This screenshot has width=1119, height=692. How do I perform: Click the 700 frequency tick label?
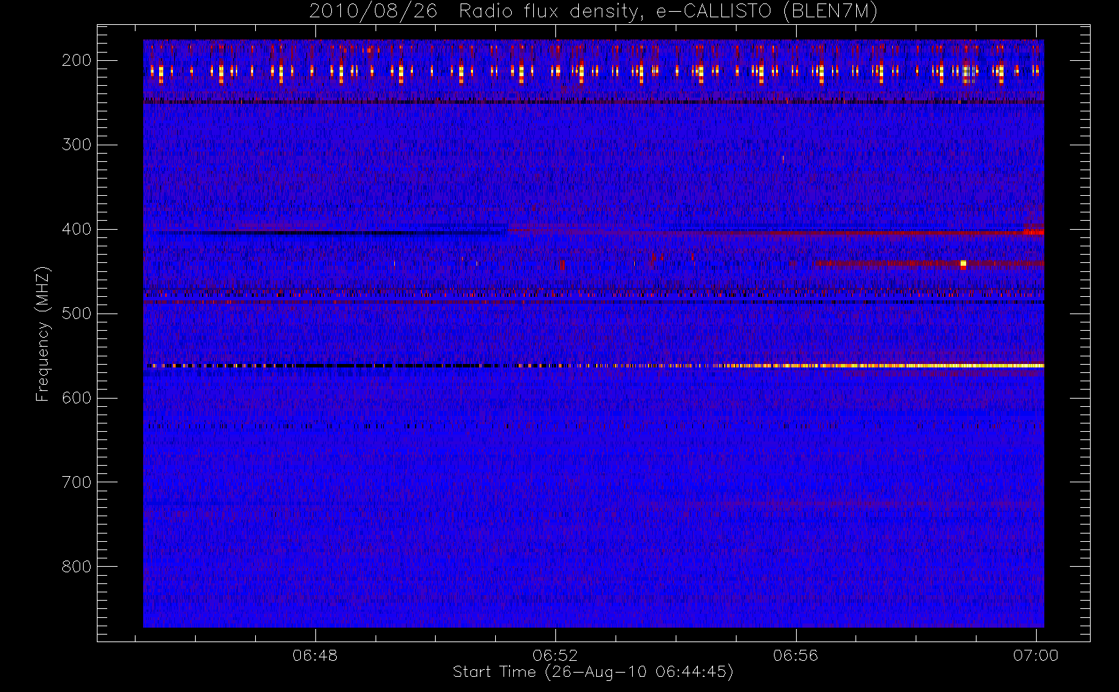point(76,482)
